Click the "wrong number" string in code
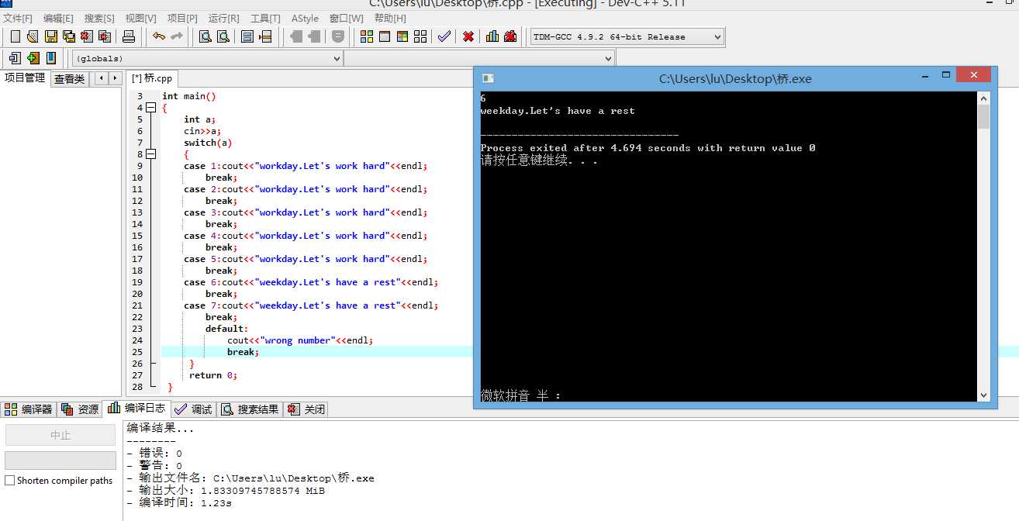 point(297,340)
